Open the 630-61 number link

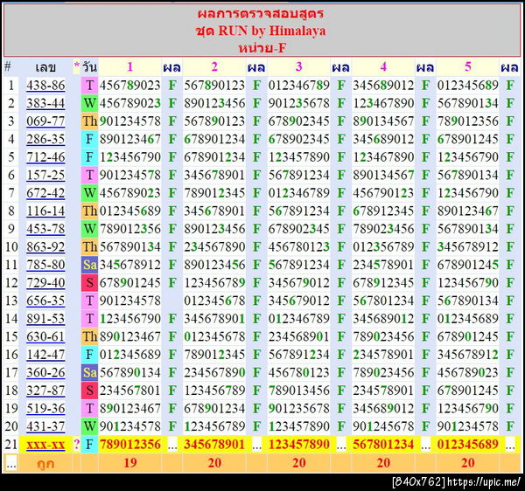[45, 337]
